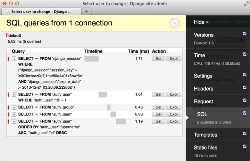Click Sel for the 0.68 ms query

click(x=158, y=114)
